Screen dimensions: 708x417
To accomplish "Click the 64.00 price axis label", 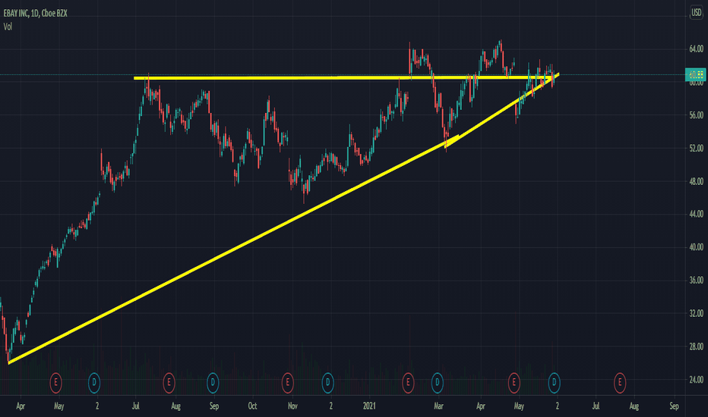I will (x=697, y=49).
